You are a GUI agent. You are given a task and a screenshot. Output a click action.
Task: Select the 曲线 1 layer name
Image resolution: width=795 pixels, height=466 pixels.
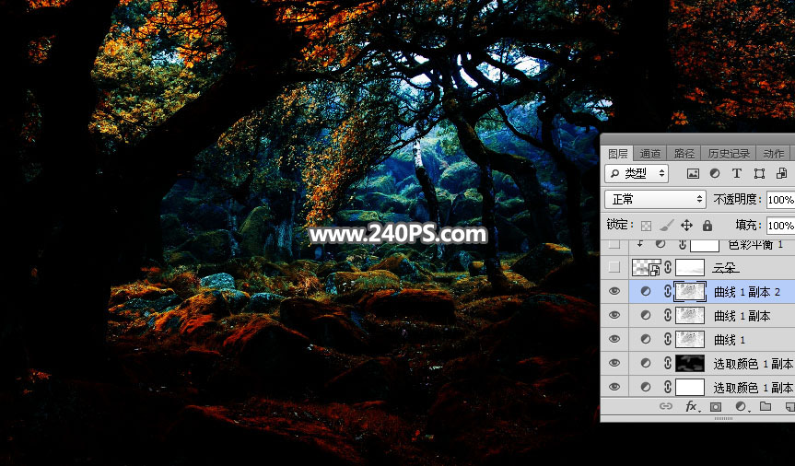click(x=729, y=339)
